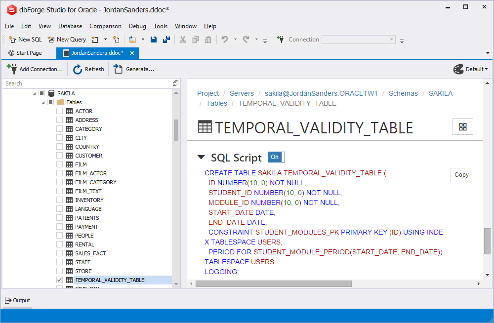Switch to the Start Page tab
Screen dimensions: 494x323
point(25,53)
